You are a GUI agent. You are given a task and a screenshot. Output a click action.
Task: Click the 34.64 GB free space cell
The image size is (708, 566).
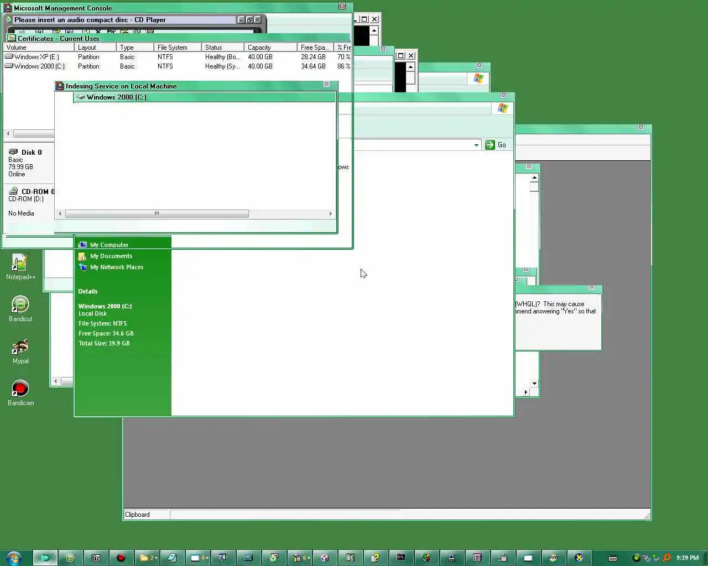click(313, 66)
